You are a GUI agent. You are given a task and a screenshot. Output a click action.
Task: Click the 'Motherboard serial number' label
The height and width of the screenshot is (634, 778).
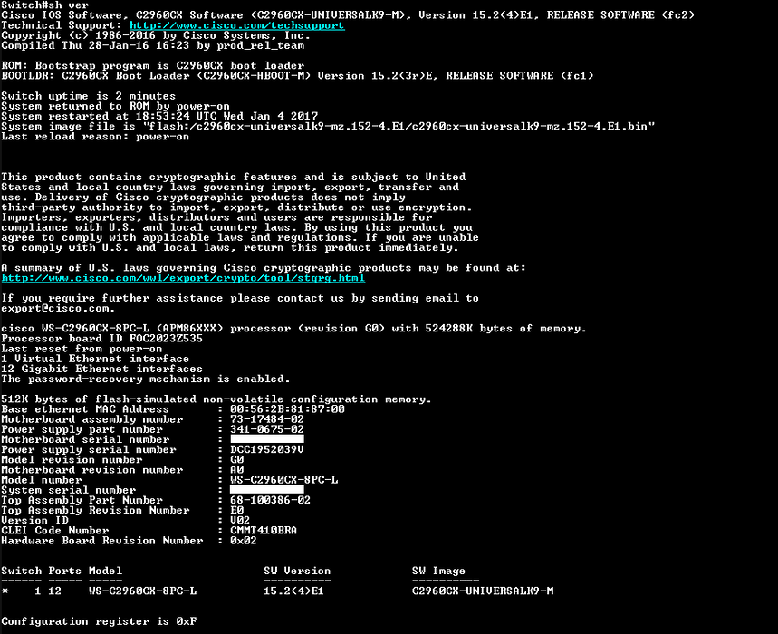click(85, 439)
